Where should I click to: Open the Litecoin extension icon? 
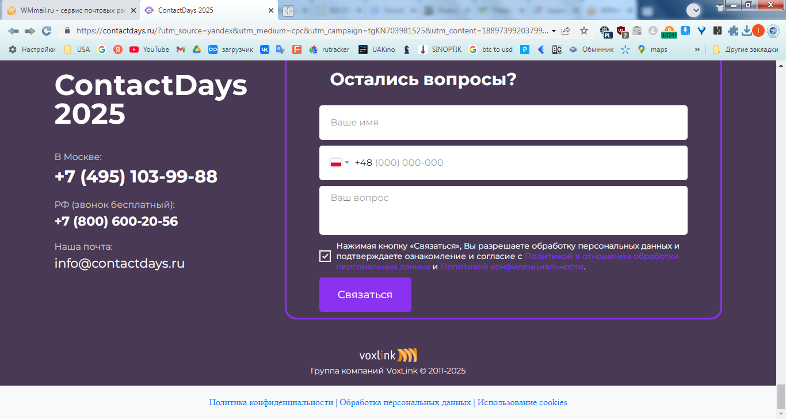tap(653, 31)
